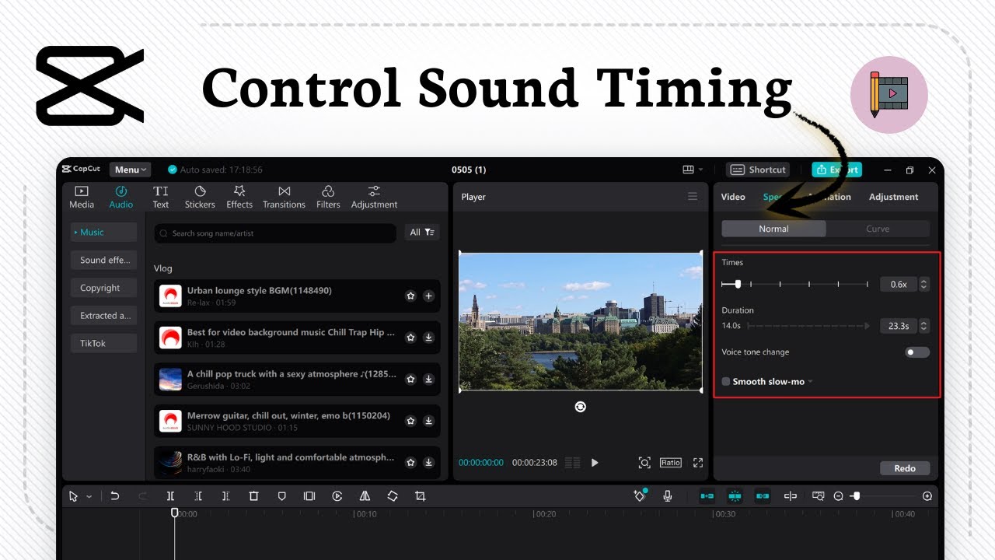Image resolution: width=995 pixels, height=560 pixels.
Task: Open the inspector Adjustment tab
Action: (x=893, y=197)
